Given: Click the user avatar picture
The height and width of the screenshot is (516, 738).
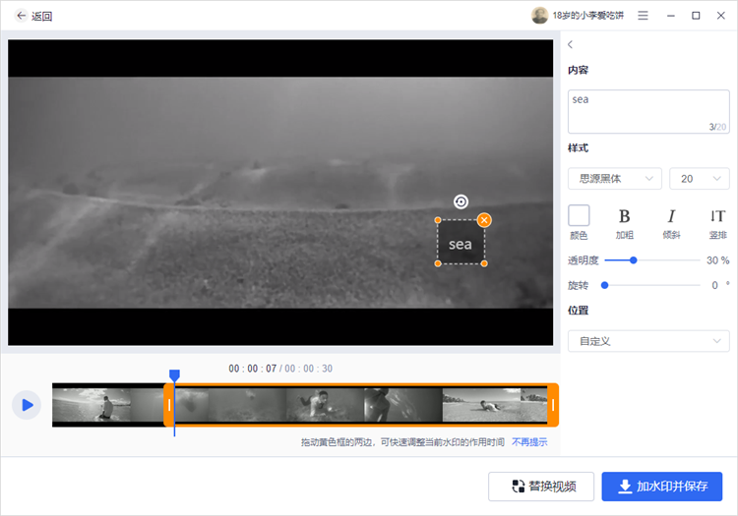Looking at the screenshot, I should pos(540,16).
